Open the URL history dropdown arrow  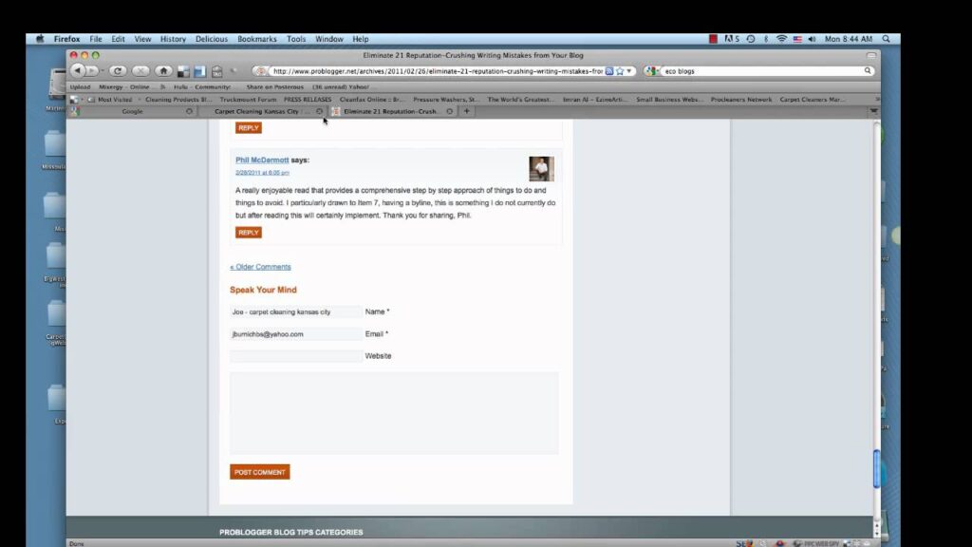pyautogui.click(x=629, y=71)
